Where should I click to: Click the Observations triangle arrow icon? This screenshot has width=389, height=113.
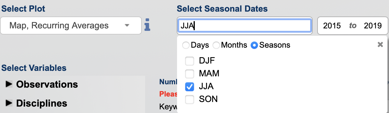(9, 84)
